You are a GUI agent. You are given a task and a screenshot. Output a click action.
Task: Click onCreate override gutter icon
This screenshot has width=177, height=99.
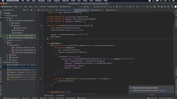click(41, 26)
